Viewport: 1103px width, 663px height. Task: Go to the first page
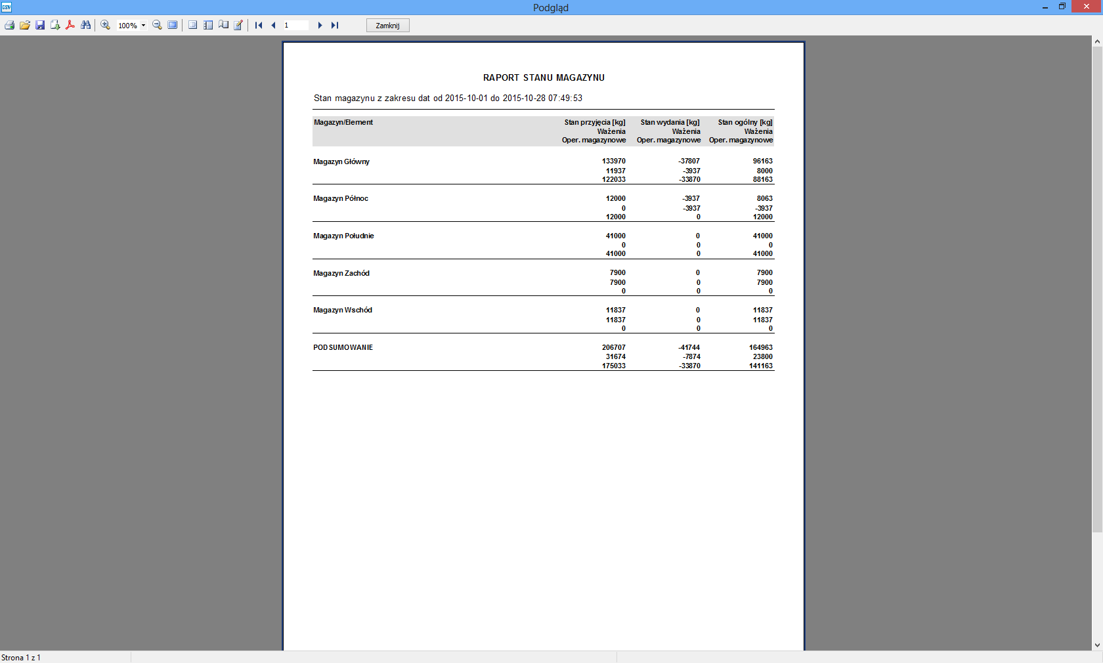[x=259, y=26]
